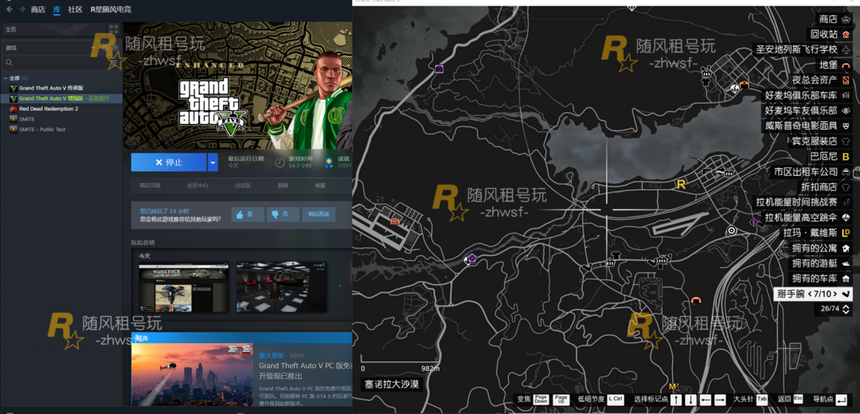Open the 指南 guides link
This screenshot has width=860, height=414.
283,186
